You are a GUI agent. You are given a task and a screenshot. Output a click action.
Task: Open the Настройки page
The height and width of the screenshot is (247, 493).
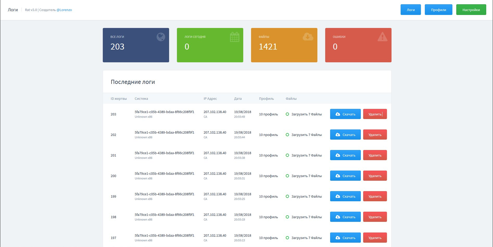pos(471,10)
